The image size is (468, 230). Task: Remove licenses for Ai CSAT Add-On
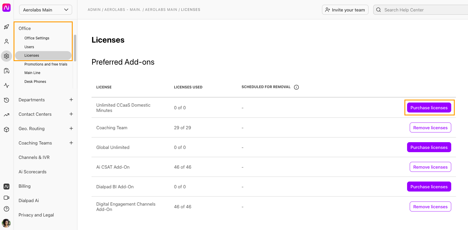click(430, 167)
